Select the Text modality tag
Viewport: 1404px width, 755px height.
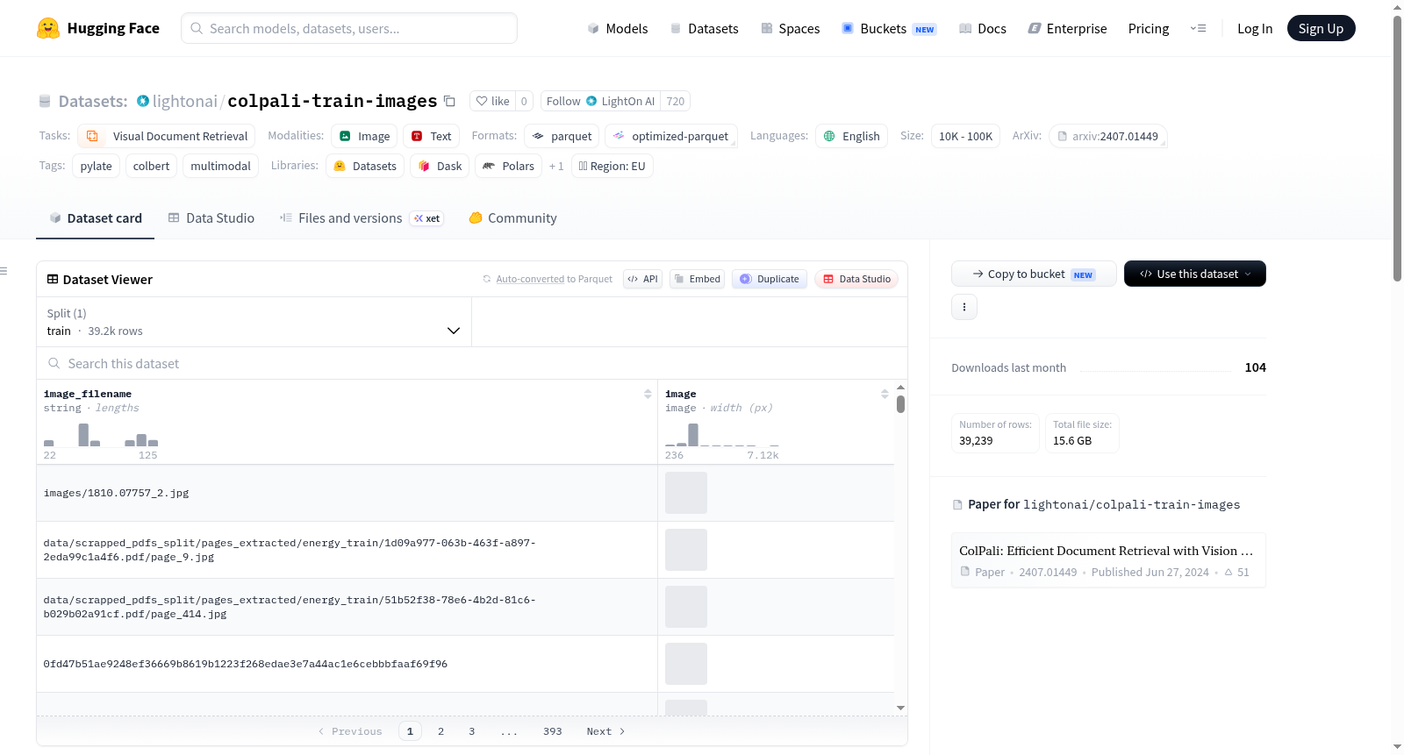pos(432,136)
